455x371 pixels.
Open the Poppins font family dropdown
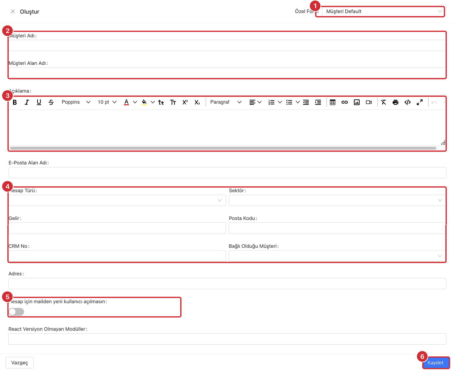pyautogui.click(x=76, y=102)
